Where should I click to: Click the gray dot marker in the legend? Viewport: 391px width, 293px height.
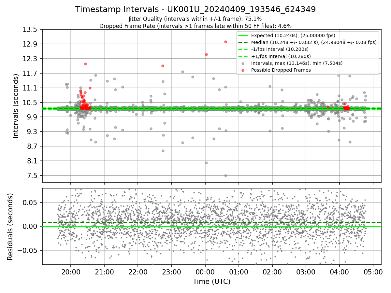[x=243, y=63]
